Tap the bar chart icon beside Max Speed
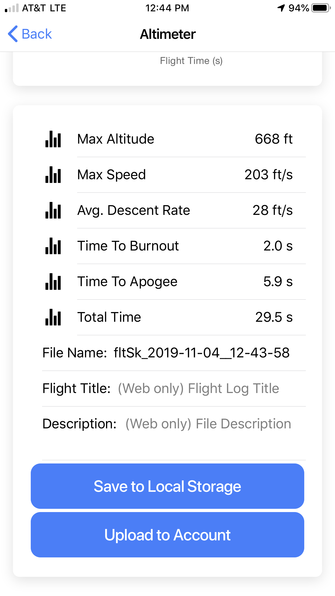 53,175
